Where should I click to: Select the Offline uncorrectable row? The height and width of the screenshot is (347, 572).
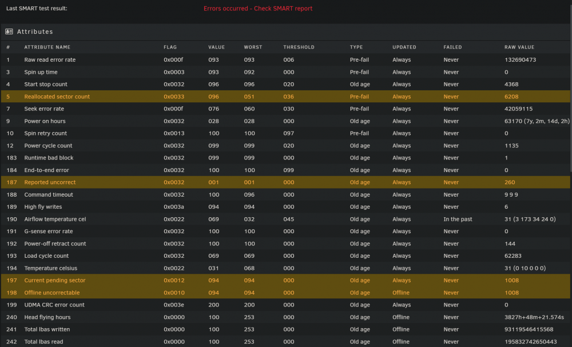285,293
